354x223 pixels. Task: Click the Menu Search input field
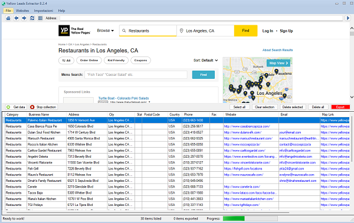[x=136, y=75]
